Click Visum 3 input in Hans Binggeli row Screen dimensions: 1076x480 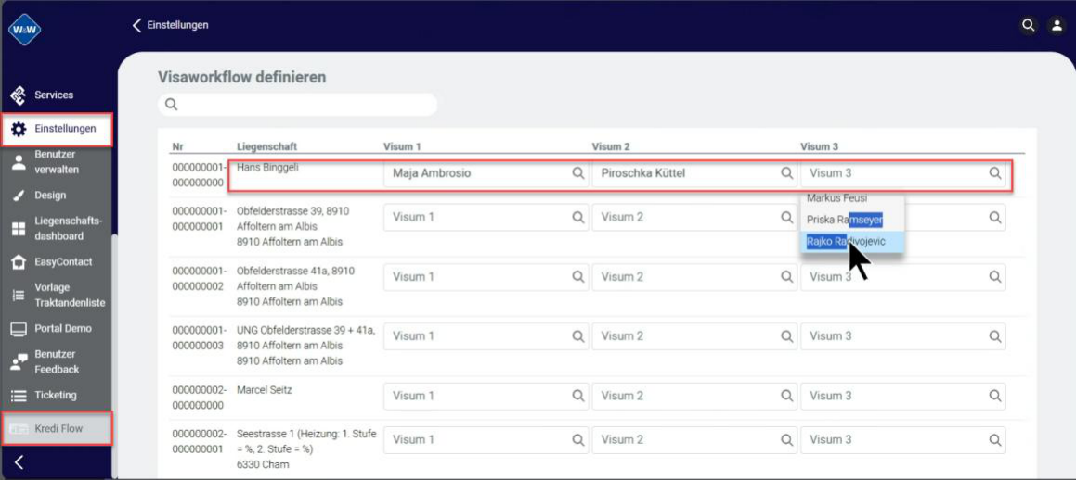tap(903, 173)
